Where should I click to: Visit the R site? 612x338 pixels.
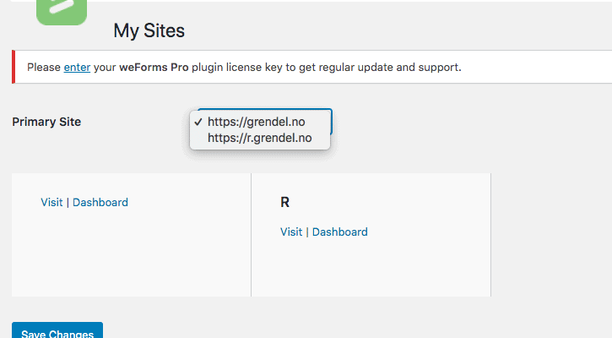tap(290, 232)
